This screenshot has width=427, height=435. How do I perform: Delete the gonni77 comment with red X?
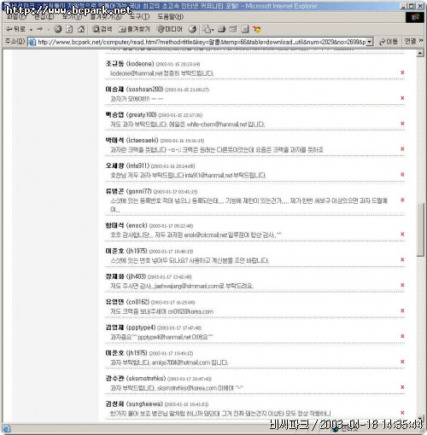point(402,200)
